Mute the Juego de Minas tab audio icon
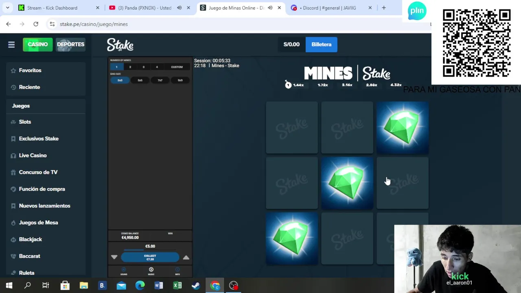 pos(270,8)
